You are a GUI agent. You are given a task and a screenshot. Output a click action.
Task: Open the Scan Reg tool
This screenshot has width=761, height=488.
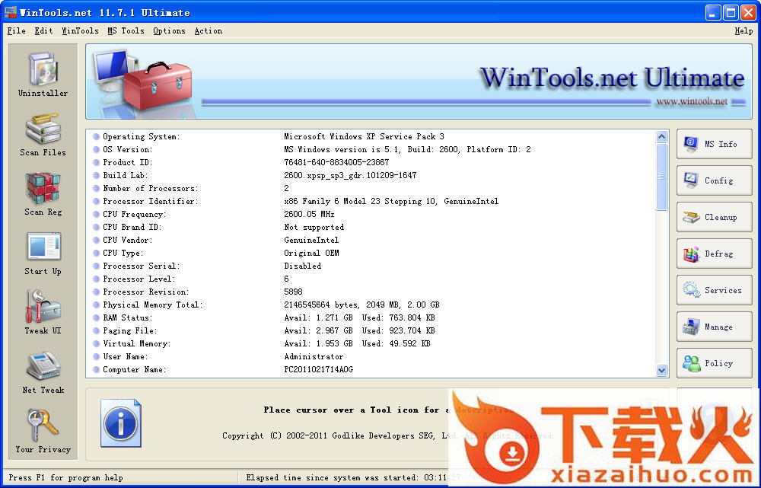tap(43, 194)
